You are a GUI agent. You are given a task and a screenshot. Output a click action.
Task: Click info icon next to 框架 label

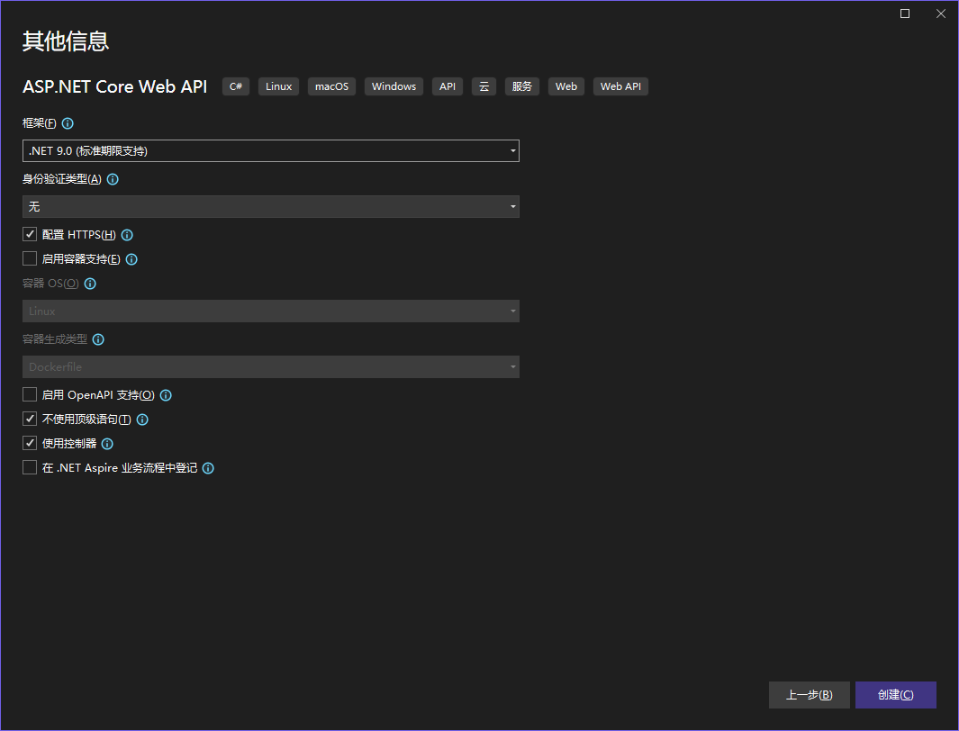point(68,123)
